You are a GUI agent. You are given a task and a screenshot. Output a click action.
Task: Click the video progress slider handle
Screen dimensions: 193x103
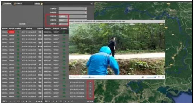(90, 77)
